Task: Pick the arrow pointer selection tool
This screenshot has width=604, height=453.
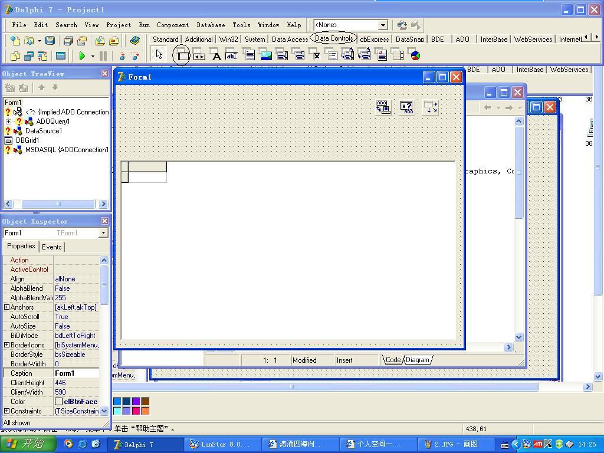Action: pyautogui.click(x=159, y=55)
